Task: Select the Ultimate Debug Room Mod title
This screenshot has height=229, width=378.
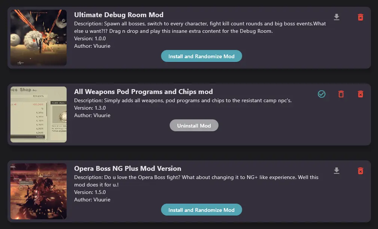Action: (119, 15)
